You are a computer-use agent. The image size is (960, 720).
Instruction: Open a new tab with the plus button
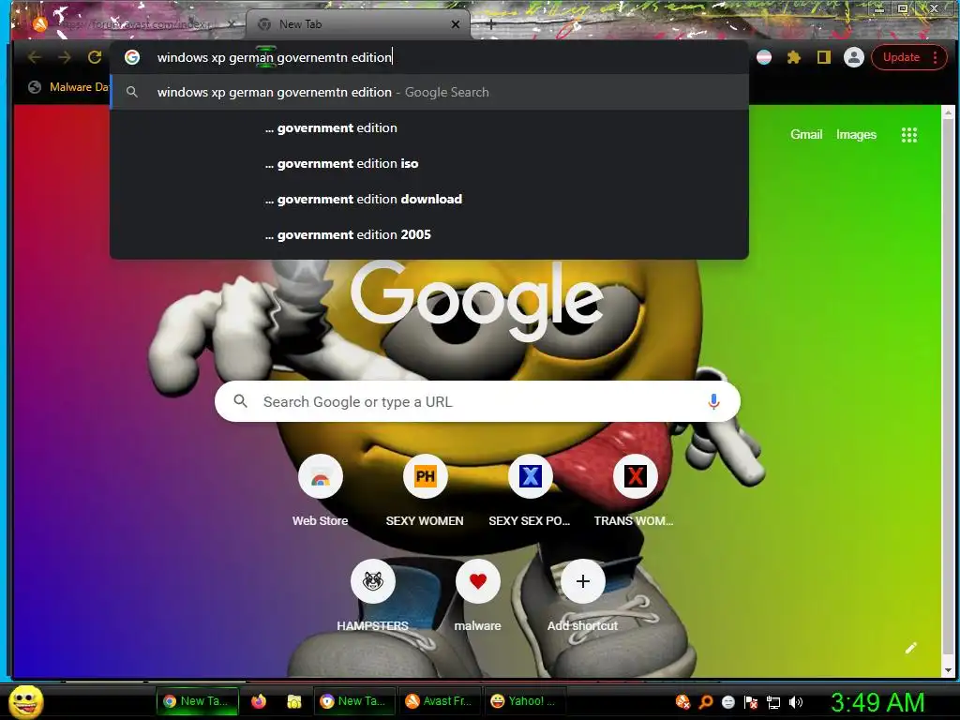[490, 24]
